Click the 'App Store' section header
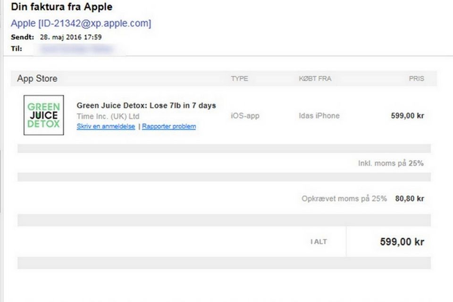The width and height of the screenshot is (453, 302). [x=37, y=78]
